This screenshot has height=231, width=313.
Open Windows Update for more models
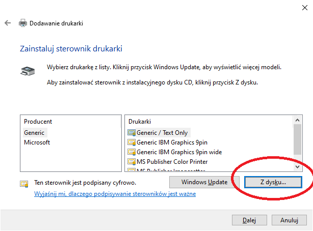click(204, 182)
